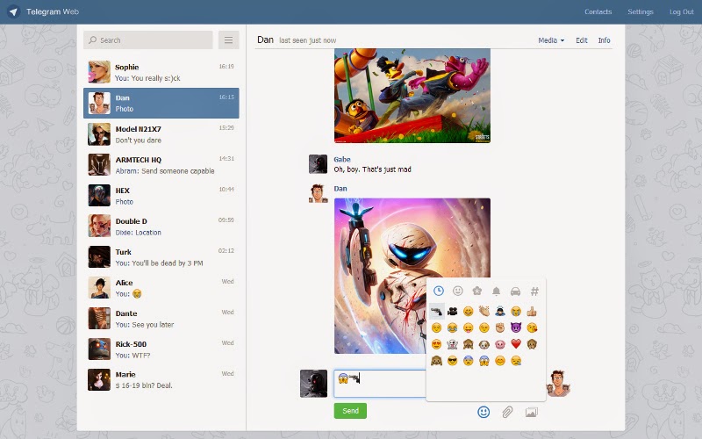Click the Gabe sender name
702x439 pixels.
[342, 160]
